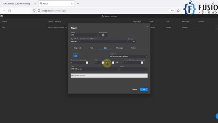Screen dimensions: 218x123
Task: Click the HR0 name cell in the alarms table
Action: 4,27
